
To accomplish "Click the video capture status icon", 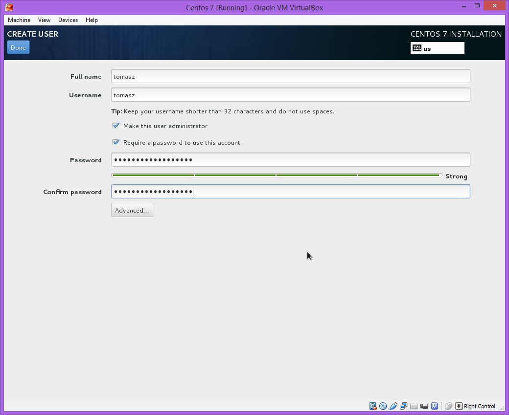I will (424, 406).
